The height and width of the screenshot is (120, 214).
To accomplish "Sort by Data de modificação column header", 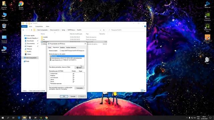I will tap(76, 34).
